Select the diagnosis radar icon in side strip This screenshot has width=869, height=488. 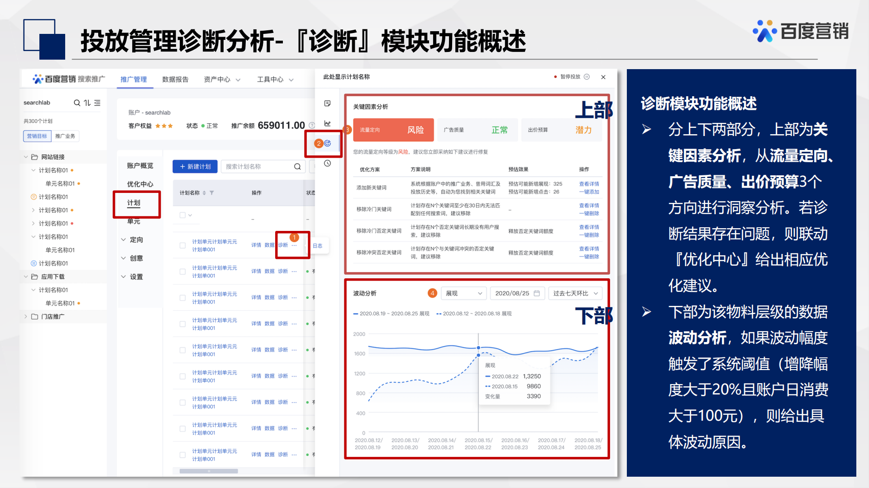[327, 143]
